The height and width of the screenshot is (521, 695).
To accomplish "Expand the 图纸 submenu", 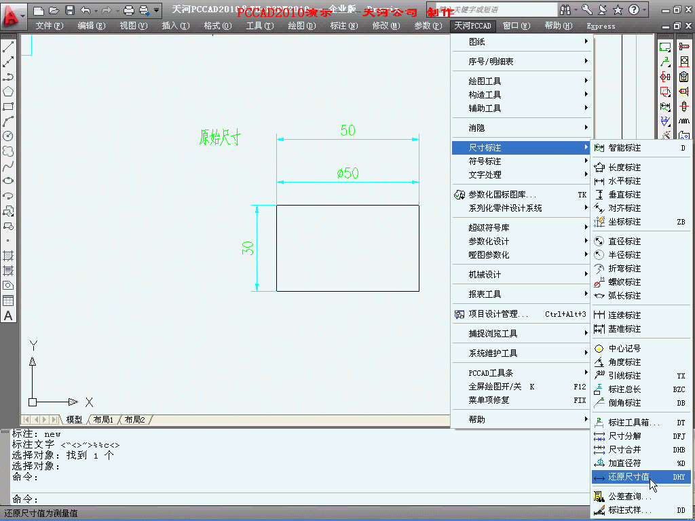I will [522, 41].
